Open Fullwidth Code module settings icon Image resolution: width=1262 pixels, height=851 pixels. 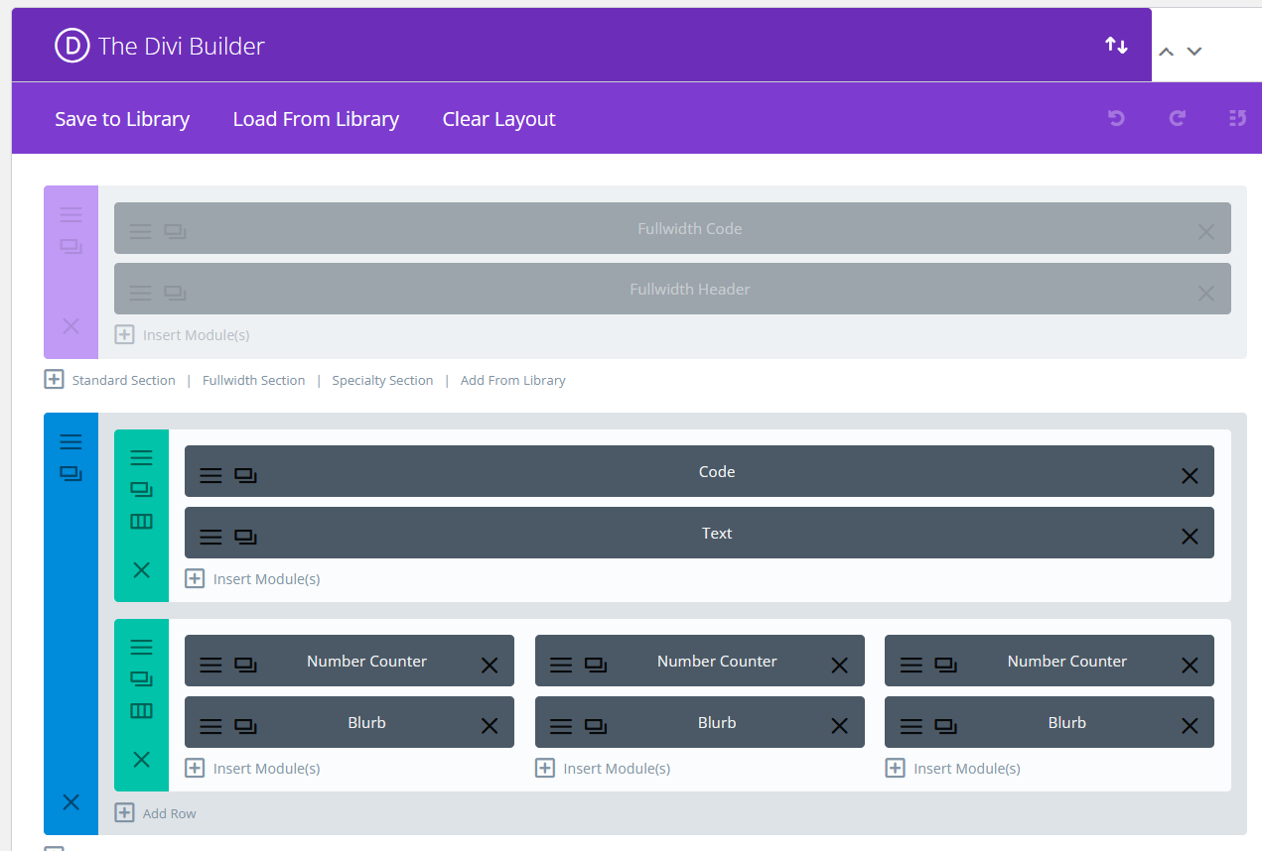pos(141,232)
